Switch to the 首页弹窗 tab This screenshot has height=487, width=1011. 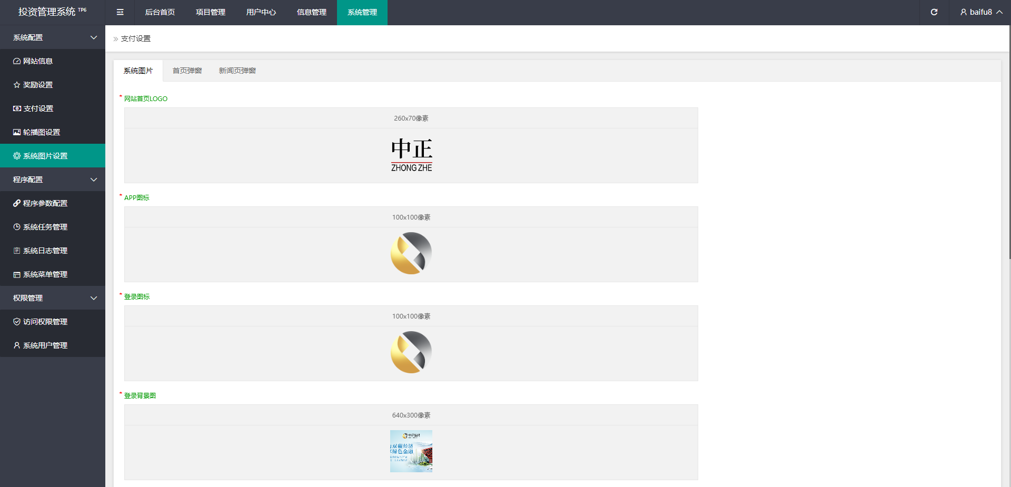click(187, 71)
